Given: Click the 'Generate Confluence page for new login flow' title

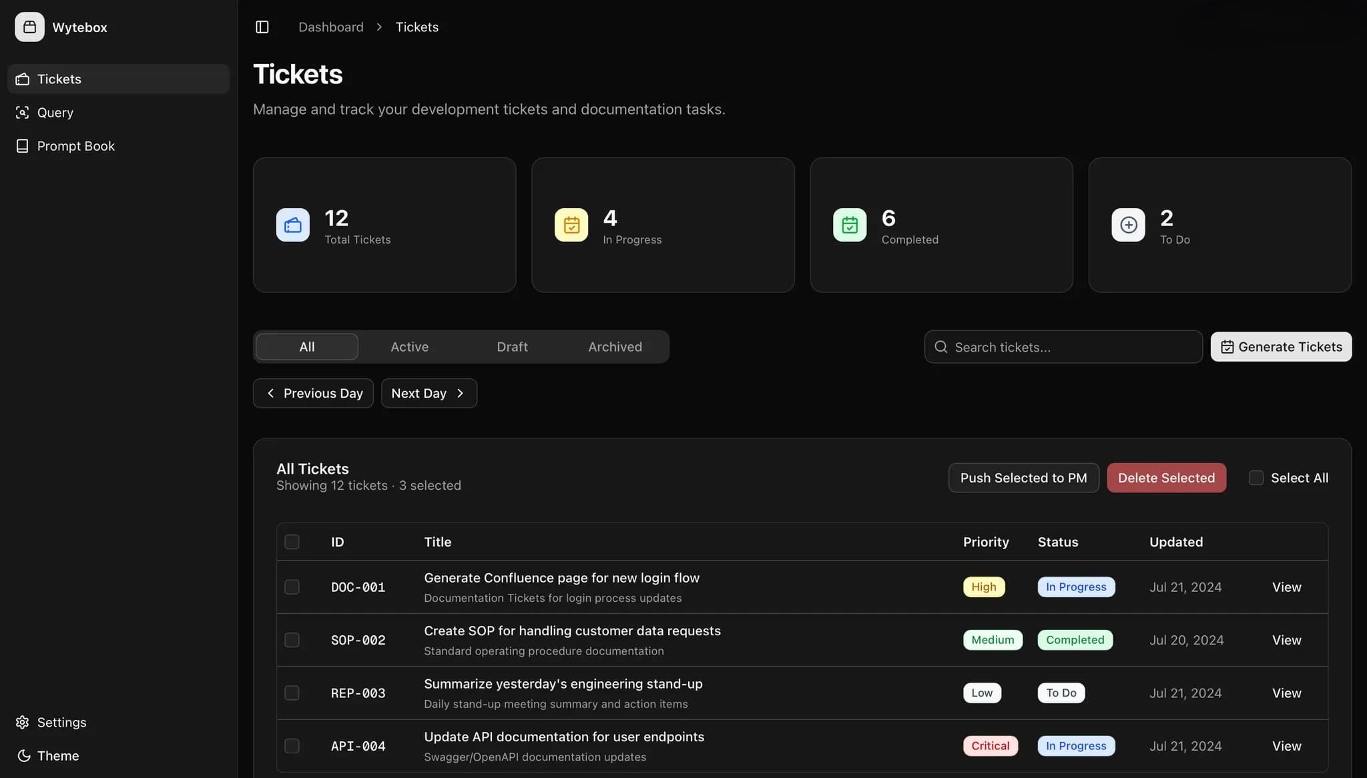Looking at the screenshot, I should (x=561, y=578).
